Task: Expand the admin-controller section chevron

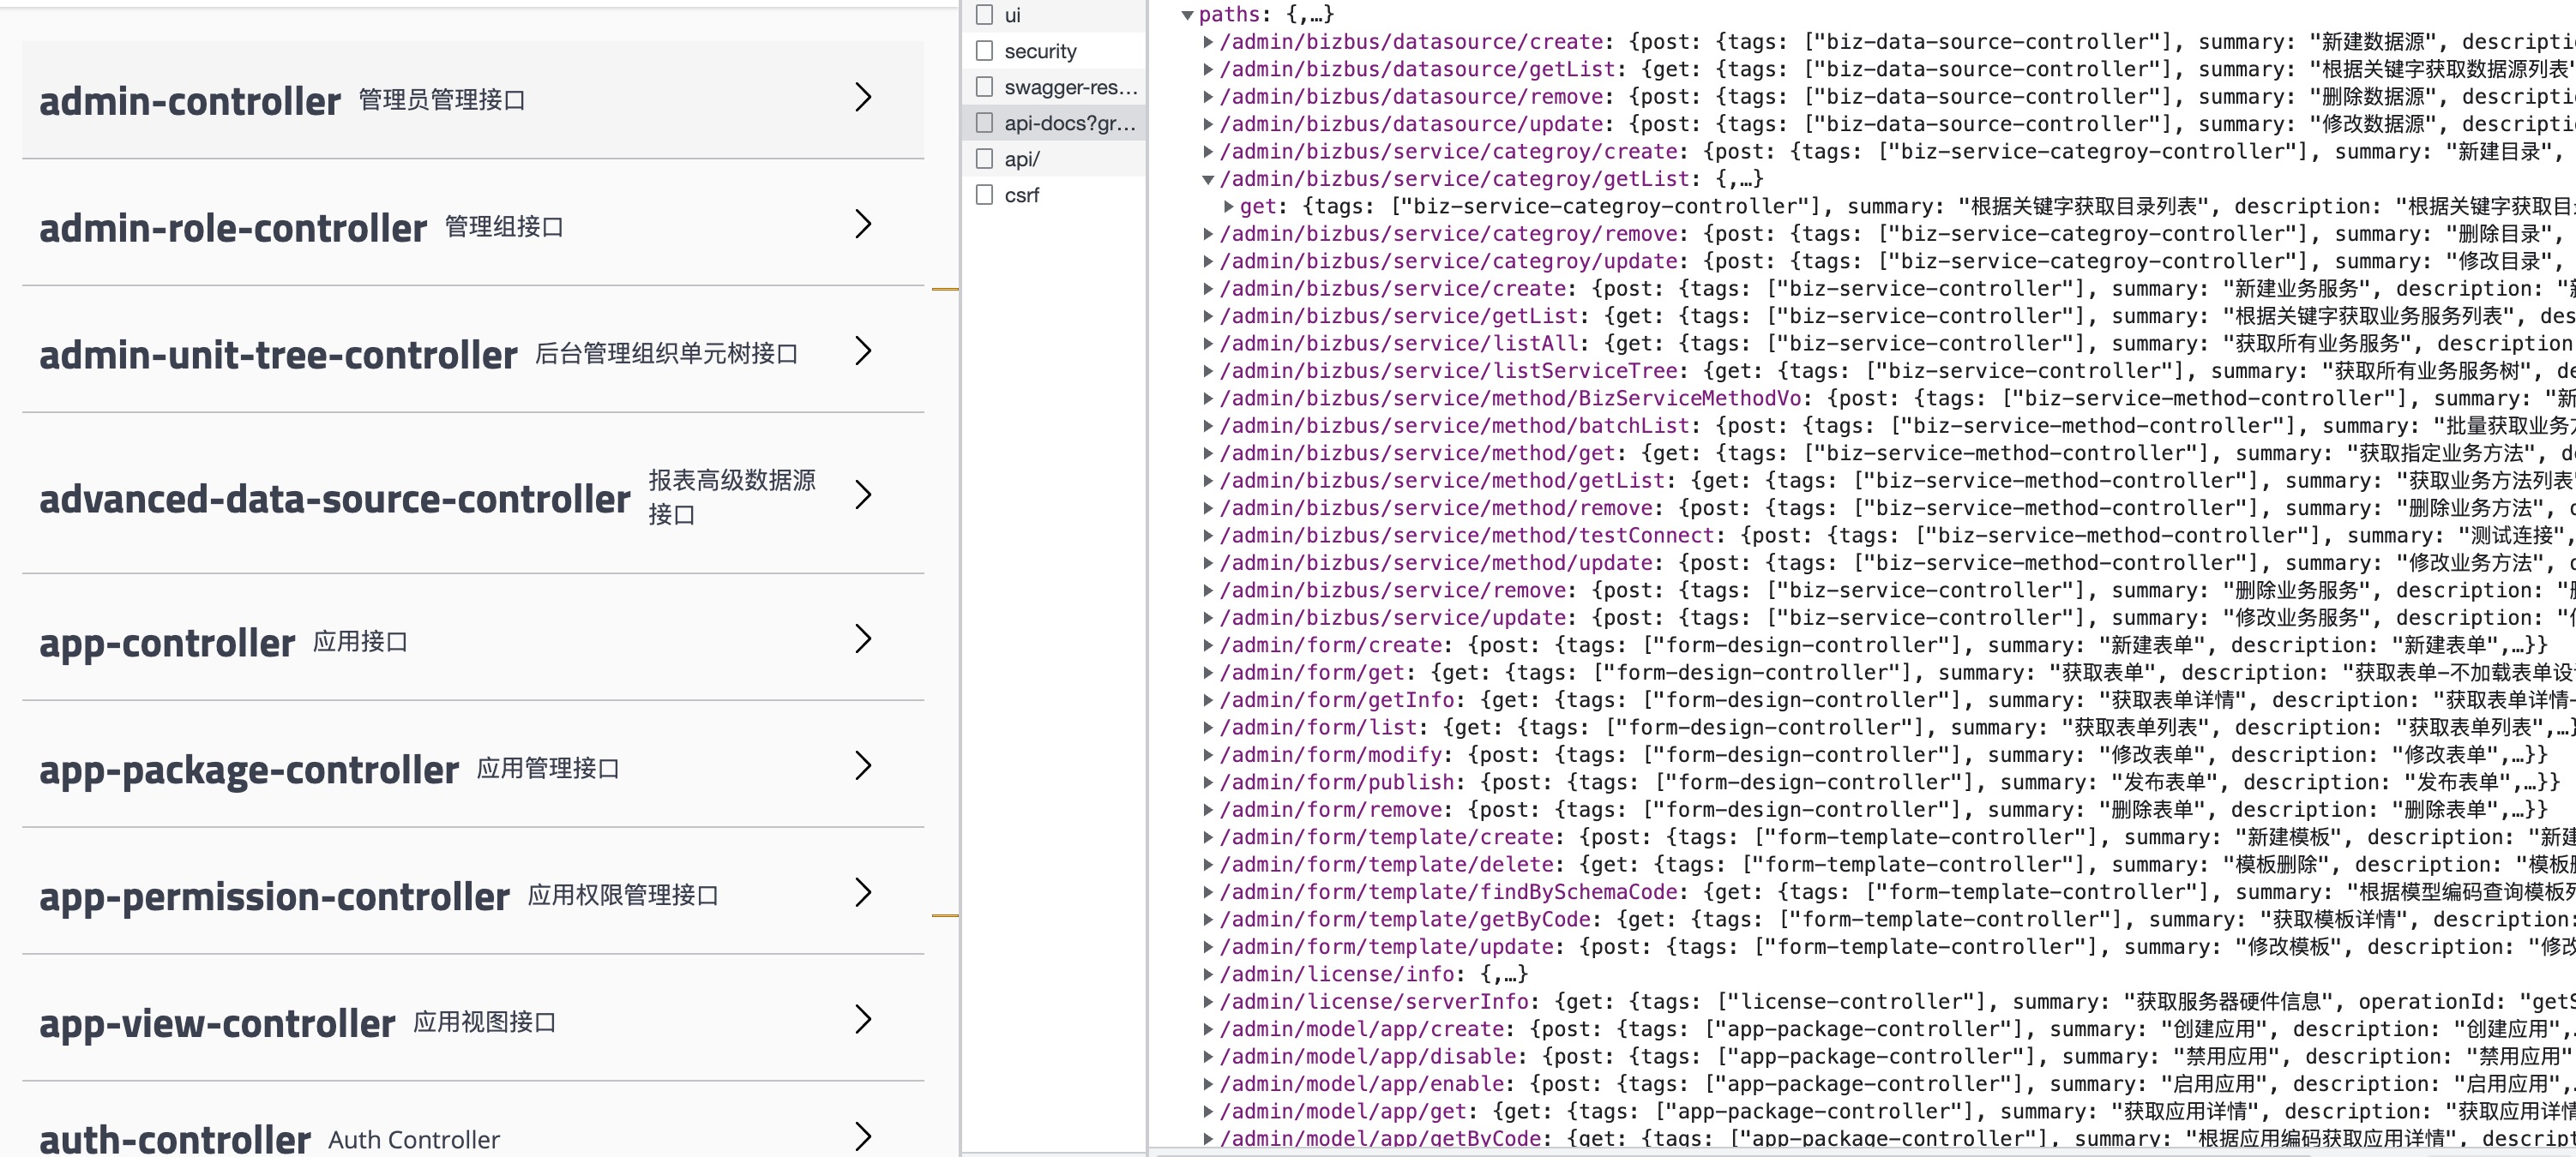Action: (x=864, y=97)
